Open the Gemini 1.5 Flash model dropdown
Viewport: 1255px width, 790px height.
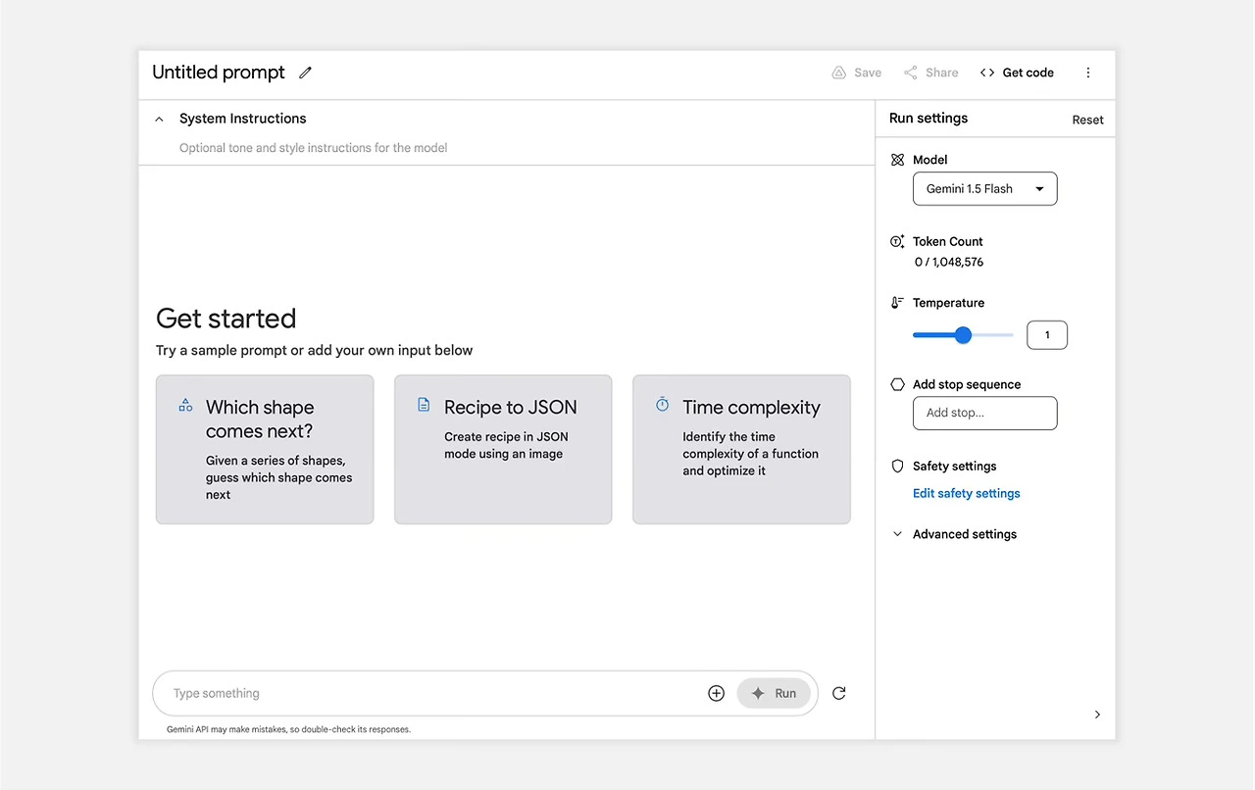(984, 189)
